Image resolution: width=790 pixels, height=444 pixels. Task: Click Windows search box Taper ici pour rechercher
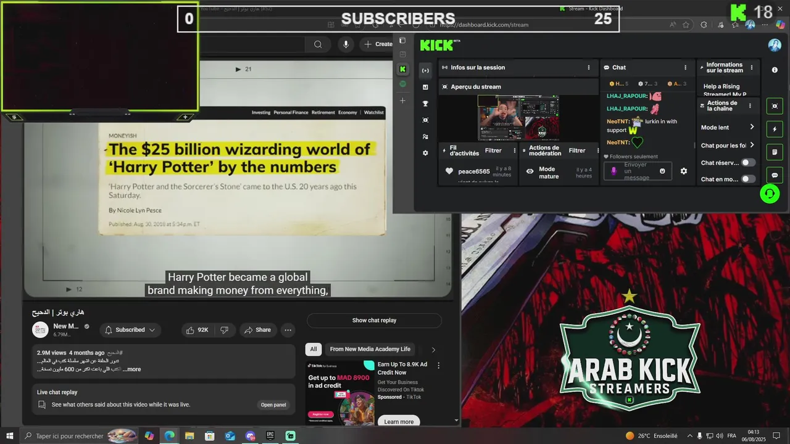[79, 436]
